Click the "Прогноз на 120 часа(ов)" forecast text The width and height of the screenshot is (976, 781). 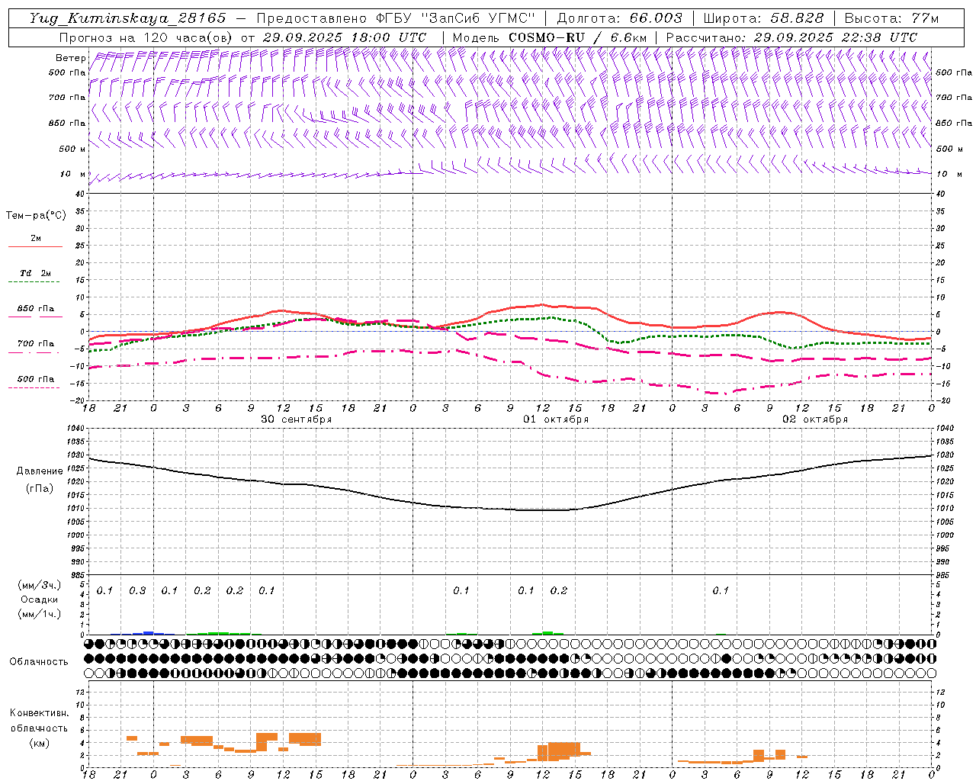coord(146,37)
